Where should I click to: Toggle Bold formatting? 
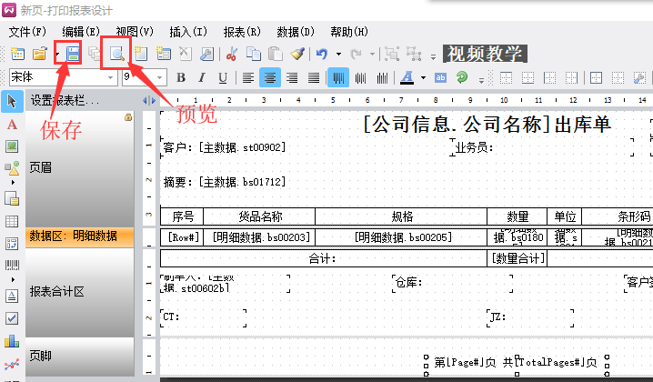click(180, 77)
